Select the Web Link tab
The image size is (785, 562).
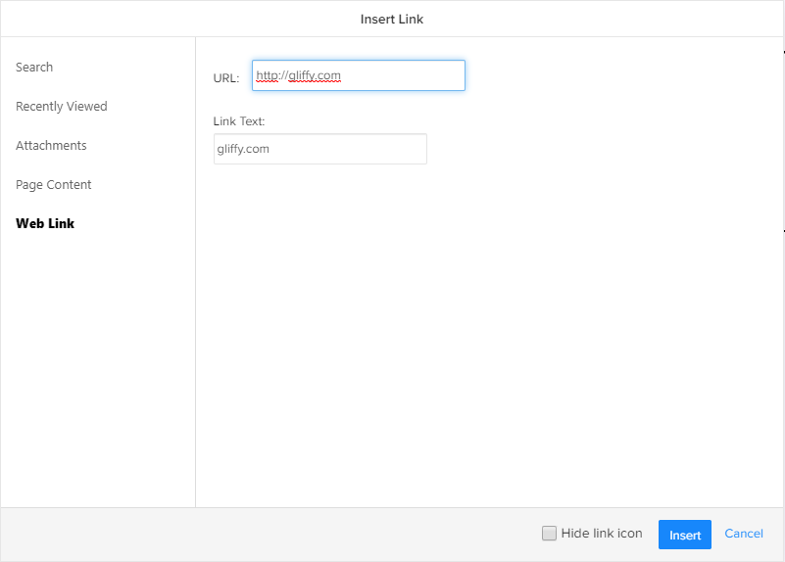pyautogui.click(x=45, y=223)
